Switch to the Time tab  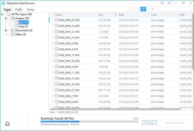(x=30, y=9)
